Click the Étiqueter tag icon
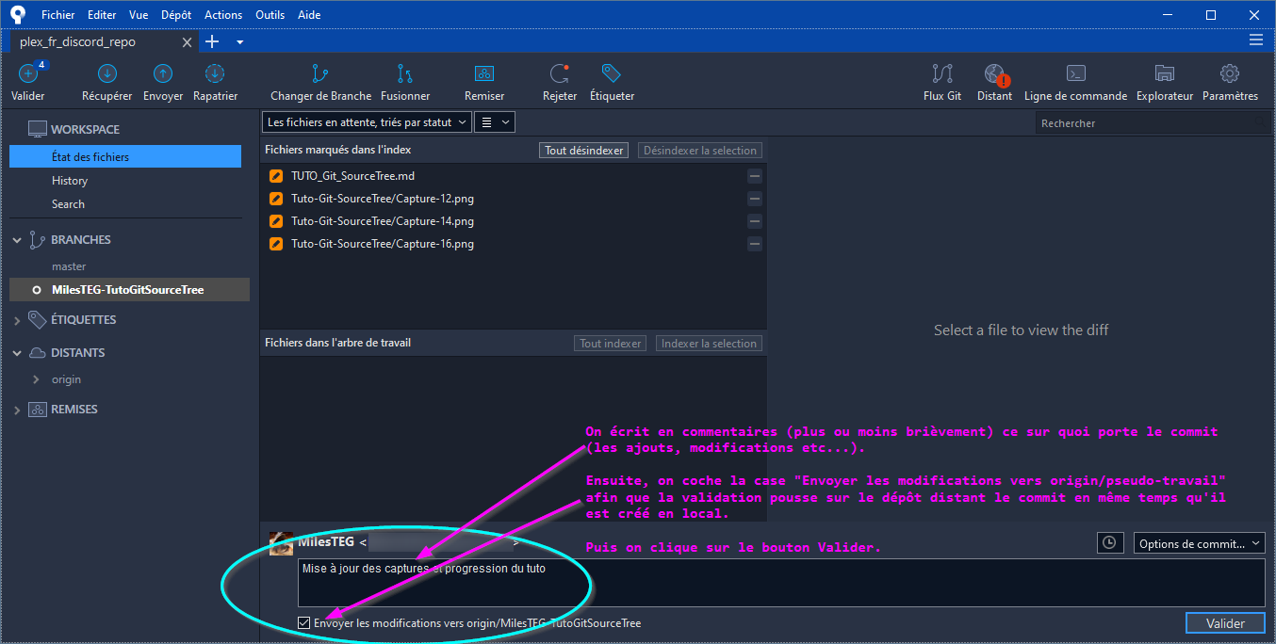 click(x=612, y=74)
